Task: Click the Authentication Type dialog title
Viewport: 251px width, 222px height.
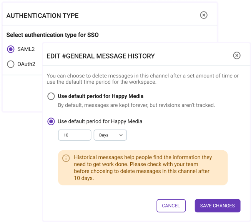Action: pyautogui.click(x=43, y=16)
